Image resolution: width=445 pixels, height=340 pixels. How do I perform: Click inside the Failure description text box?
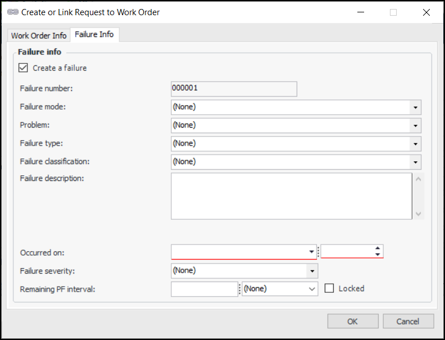[291, 196]
